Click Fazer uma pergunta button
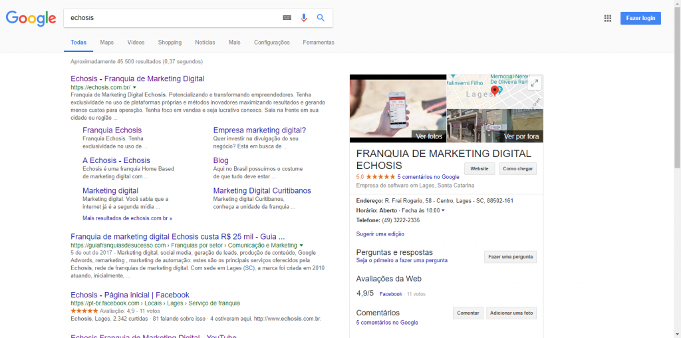 (x=510, y=257)
